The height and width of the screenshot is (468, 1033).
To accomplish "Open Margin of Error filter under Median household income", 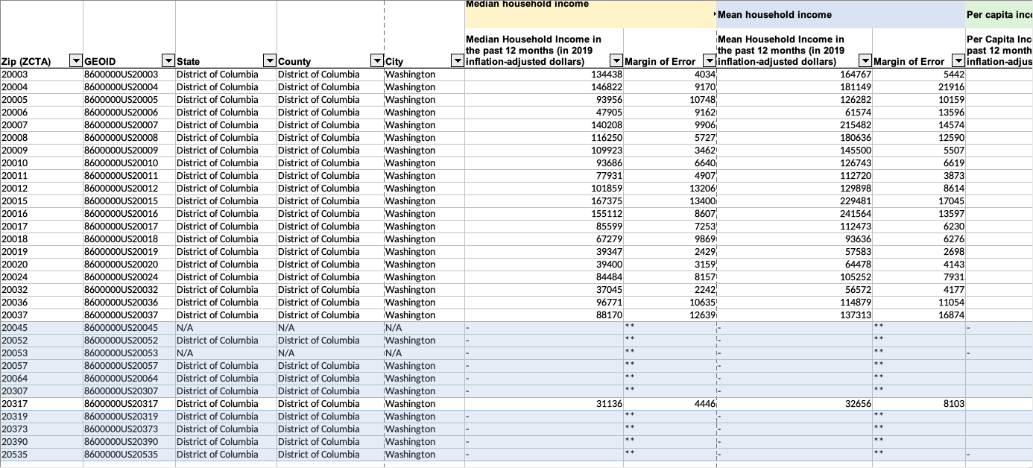I will click(x=710, y=61).
